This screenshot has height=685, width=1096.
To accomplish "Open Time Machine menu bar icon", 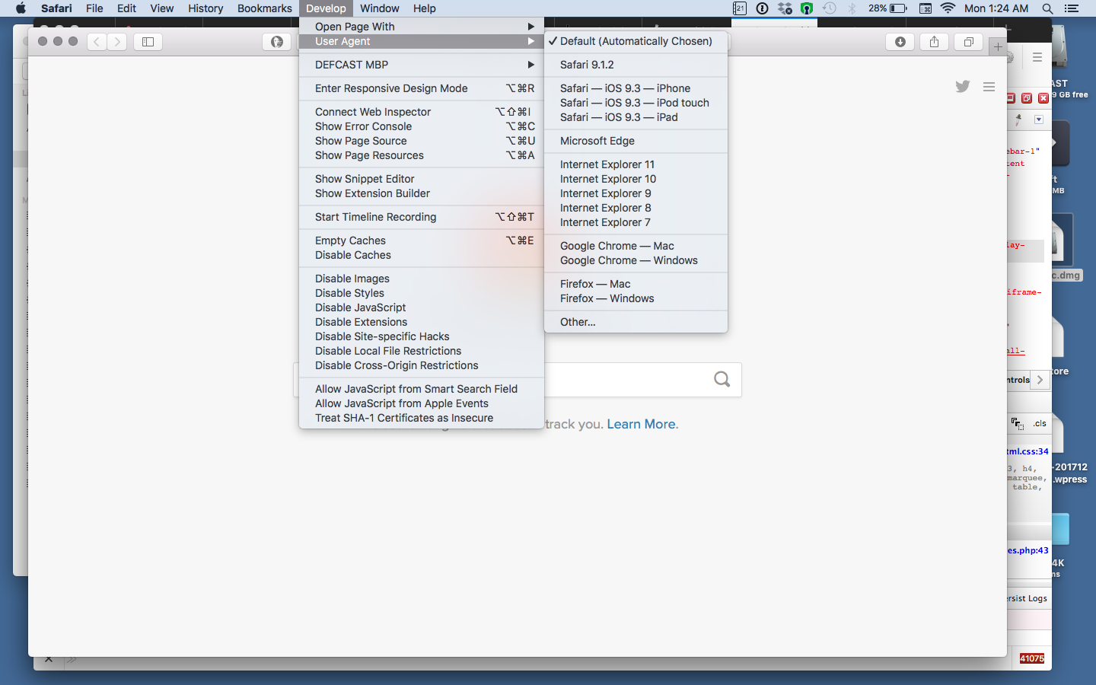I will click(830, 8).
